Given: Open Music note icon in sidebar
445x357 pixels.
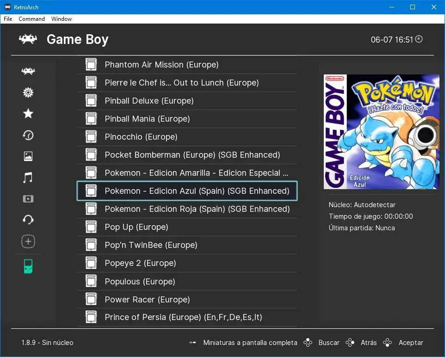Looking at the screenshot, I should (28, 178).
